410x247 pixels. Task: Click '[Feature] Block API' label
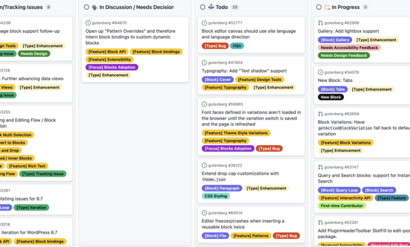[x=107, y=52]
